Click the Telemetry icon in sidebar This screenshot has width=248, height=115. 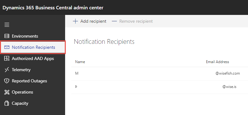pyautogui.click(x=7, y=70)
